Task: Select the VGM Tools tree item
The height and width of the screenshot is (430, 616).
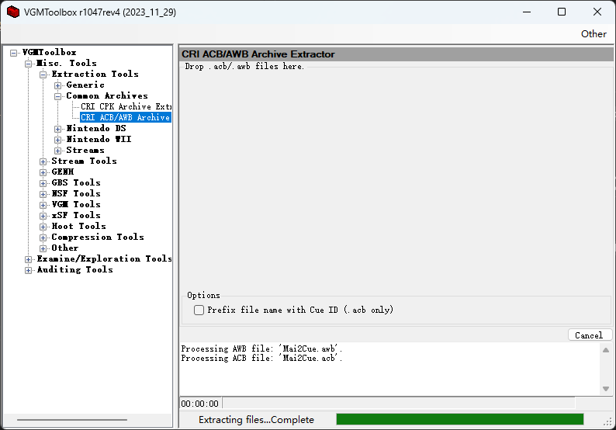Action: (75, 204)
